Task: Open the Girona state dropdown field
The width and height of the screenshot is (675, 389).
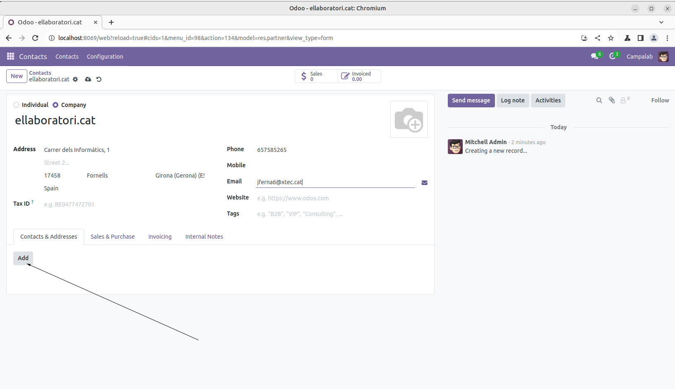Action: click(180, 176)
